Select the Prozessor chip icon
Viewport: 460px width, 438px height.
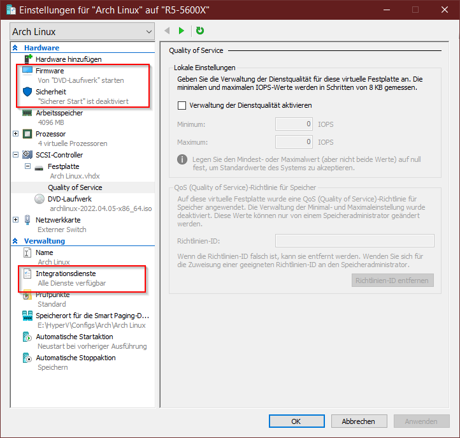[x=27, y=134]
